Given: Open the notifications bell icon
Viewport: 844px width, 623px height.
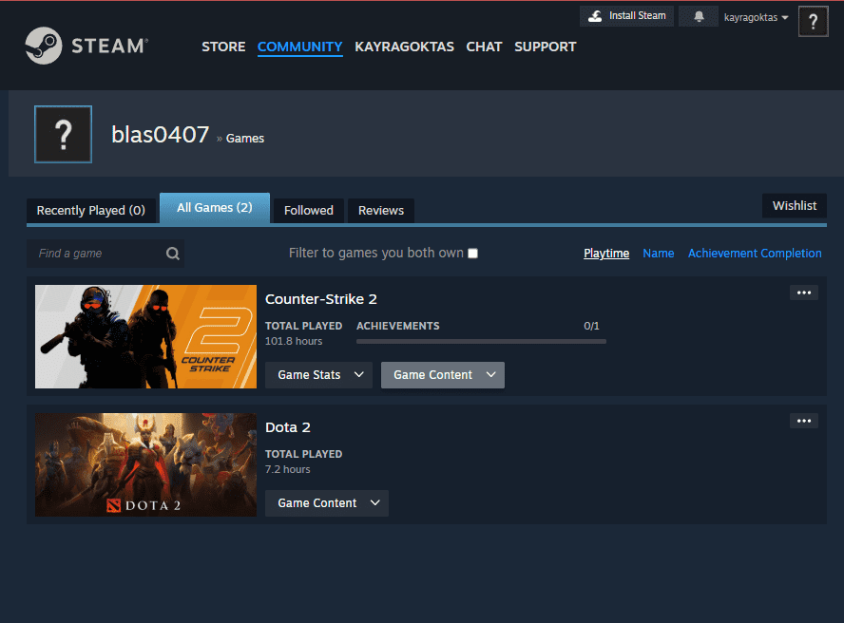Looking at the screenshot, I should [x=700, y=17].
